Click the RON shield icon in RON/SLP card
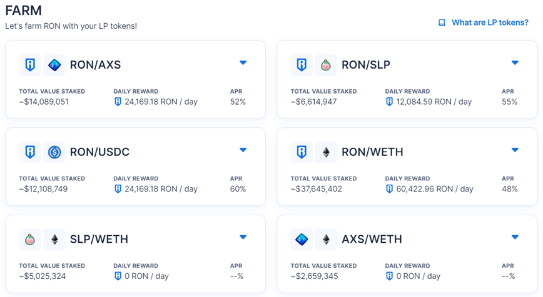This screenshot has width=543, height=297. 302,65
